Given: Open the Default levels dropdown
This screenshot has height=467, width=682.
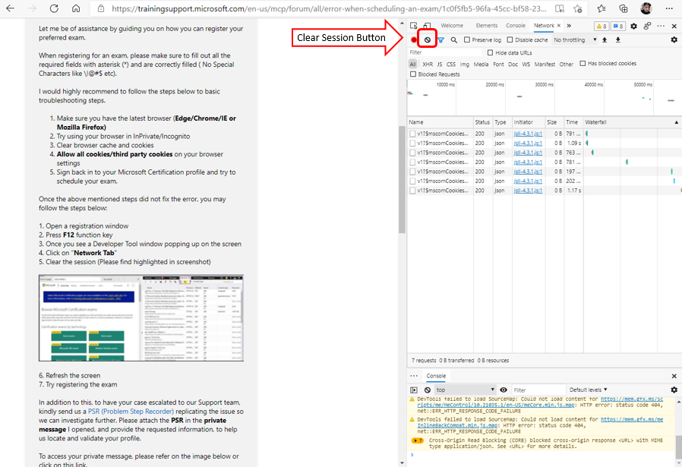Looking at the screenshot, I should (588, 390).
